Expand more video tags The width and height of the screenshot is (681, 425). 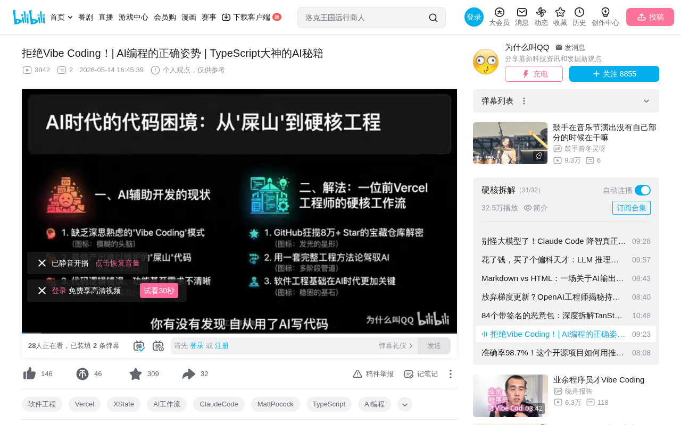pos(405,404)
